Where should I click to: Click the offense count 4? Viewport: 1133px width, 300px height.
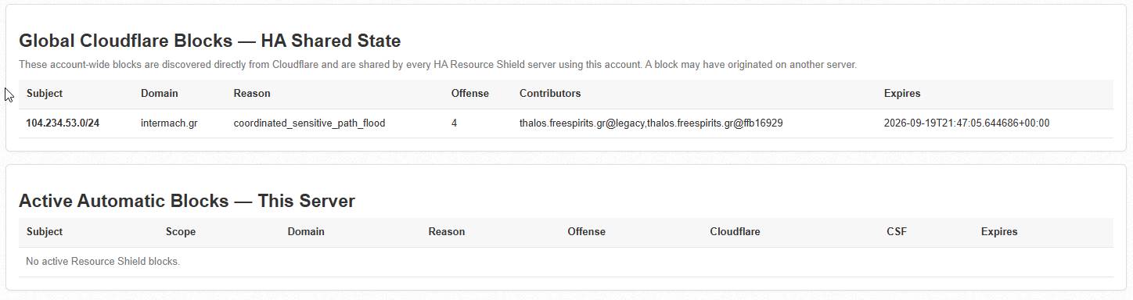click(x=455, y=123)
